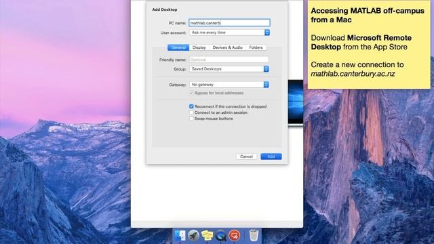
Task: Open the Gateway dropdown
Action: click(x=229, y=85)
